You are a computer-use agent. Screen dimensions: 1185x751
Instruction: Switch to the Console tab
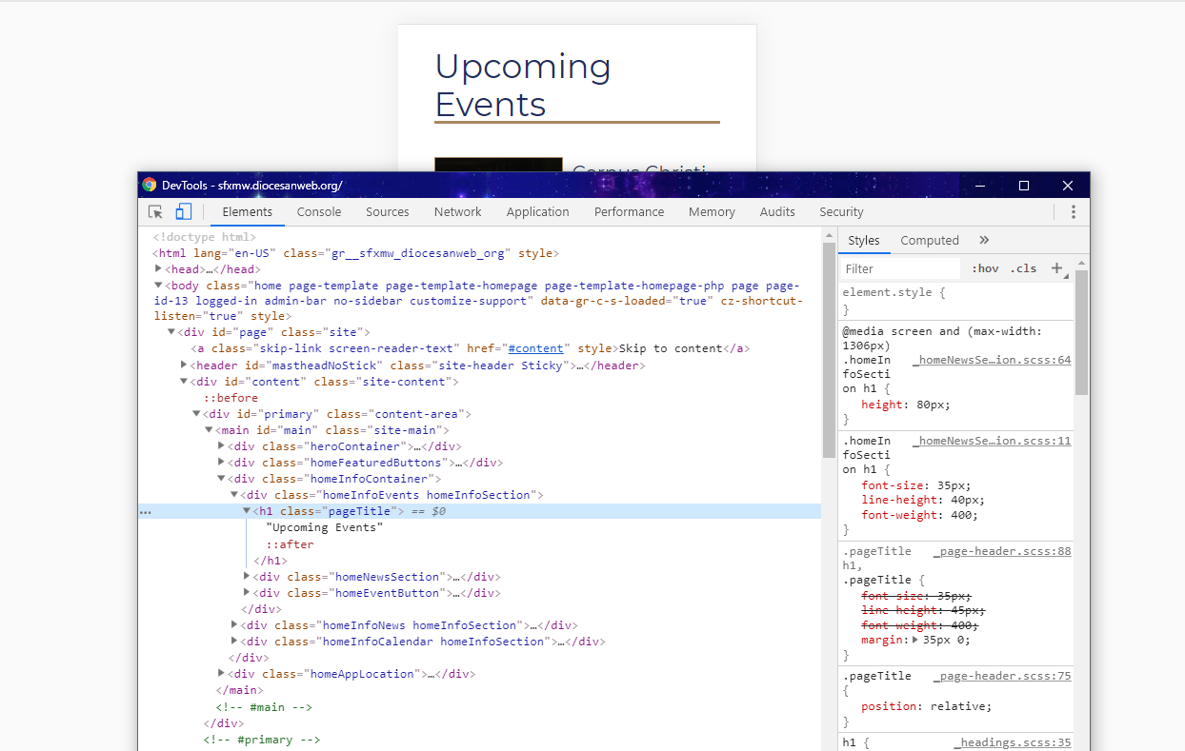click(x=318, y=212)
